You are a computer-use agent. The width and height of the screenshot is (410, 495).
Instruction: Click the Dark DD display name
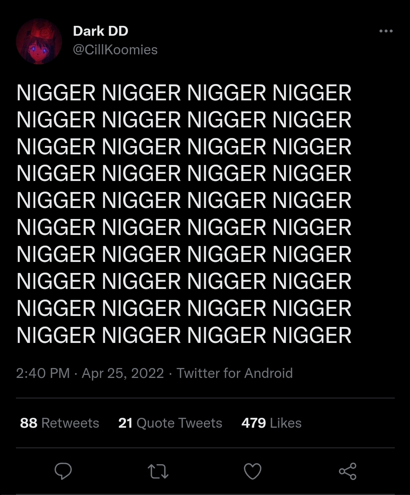click(x=101, y=31)
